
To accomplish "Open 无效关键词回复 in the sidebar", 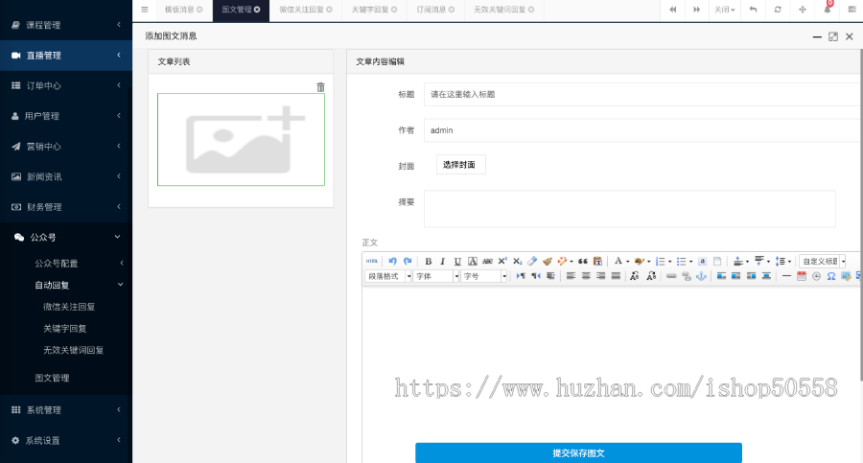I will click(x=74, y=350).
